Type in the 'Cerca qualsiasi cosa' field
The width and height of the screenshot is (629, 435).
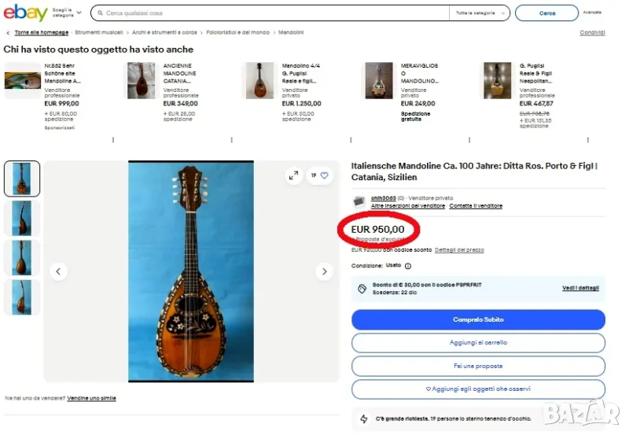[x=275, y=13]
